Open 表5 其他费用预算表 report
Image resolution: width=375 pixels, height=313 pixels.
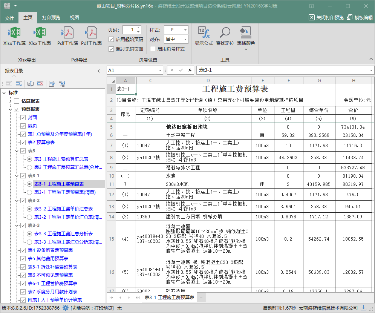point(48,259)
